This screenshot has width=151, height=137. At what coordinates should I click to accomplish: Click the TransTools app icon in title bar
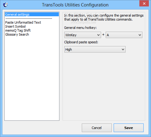coord(6,5)
